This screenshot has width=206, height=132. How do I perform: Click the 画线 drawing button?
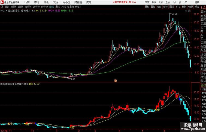point(172,7)
